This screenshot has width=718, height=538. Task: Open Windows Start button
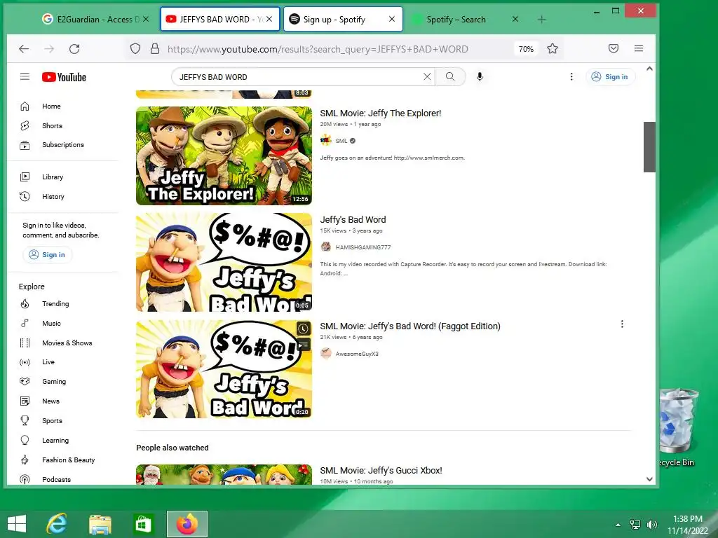point(17,524)
